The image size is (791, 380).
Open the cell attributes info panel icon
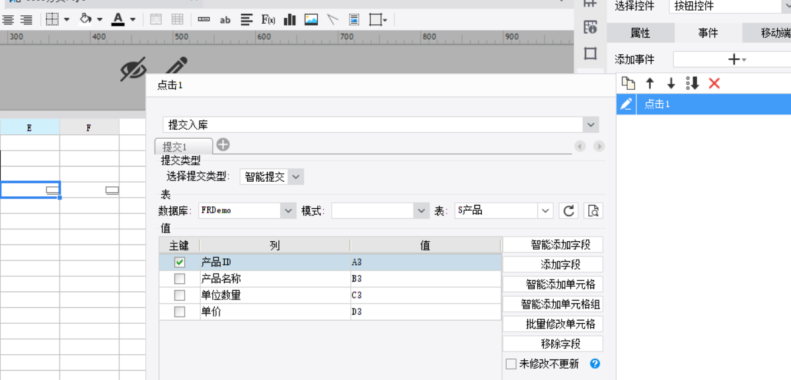(590, 28)
